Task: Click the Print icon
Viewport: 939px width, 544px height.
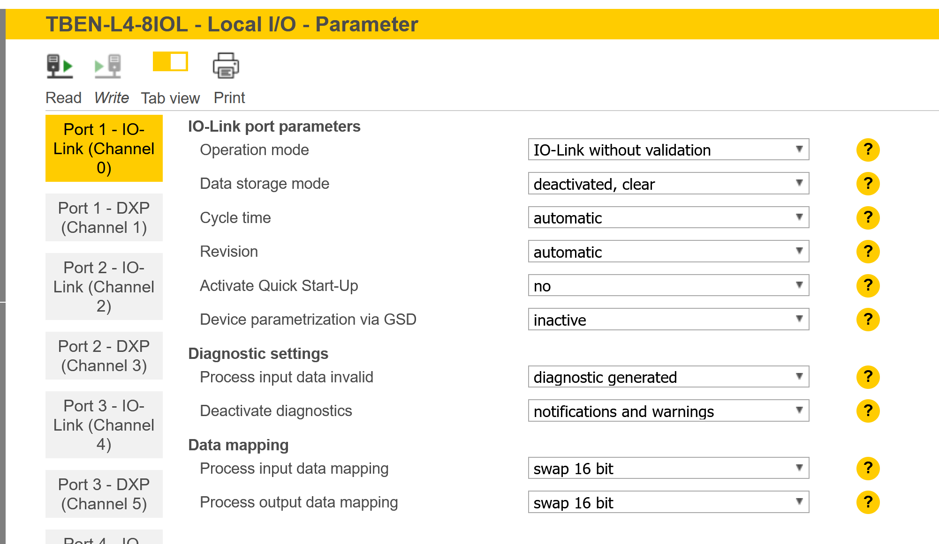Action: (x=226, y=66)
